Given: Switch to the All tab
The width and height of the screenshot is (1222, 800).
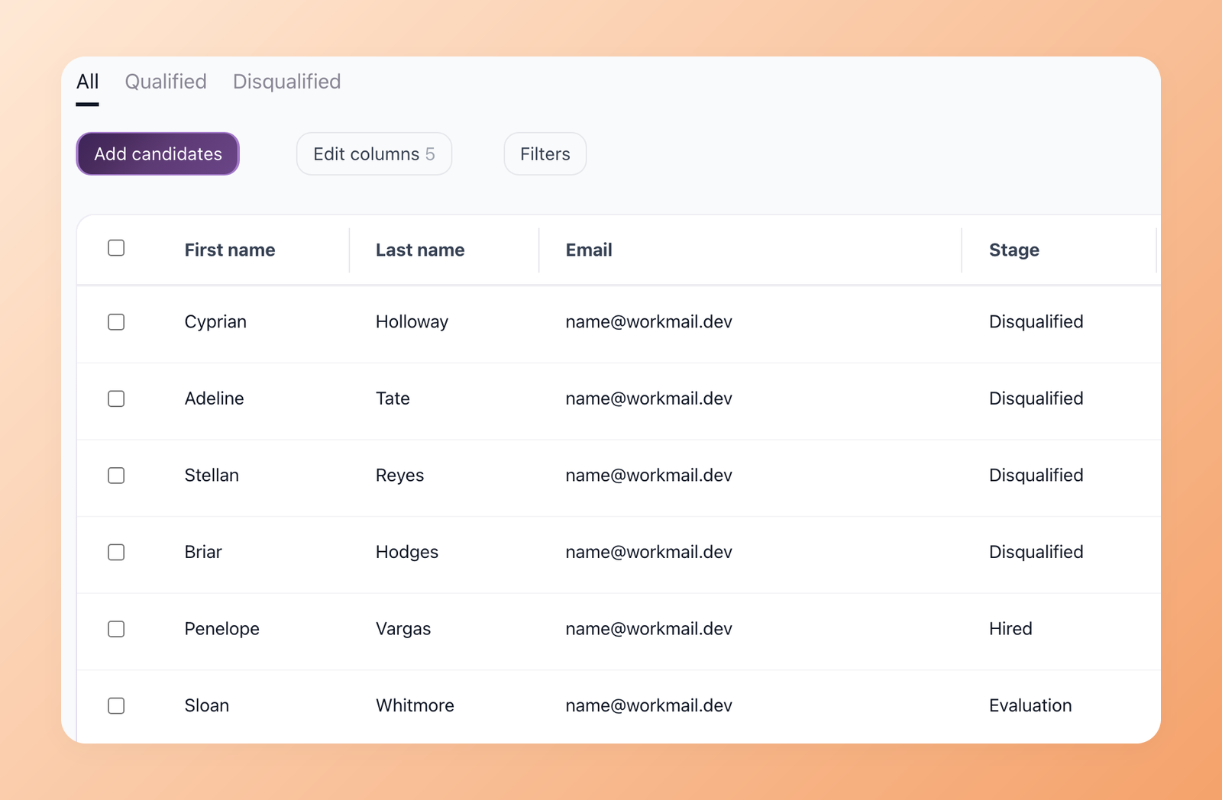Looking at the screenshot, I should point(88,82).
